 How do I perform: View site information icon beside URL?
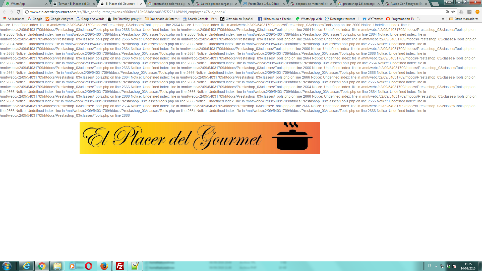[x=27, y=12]
